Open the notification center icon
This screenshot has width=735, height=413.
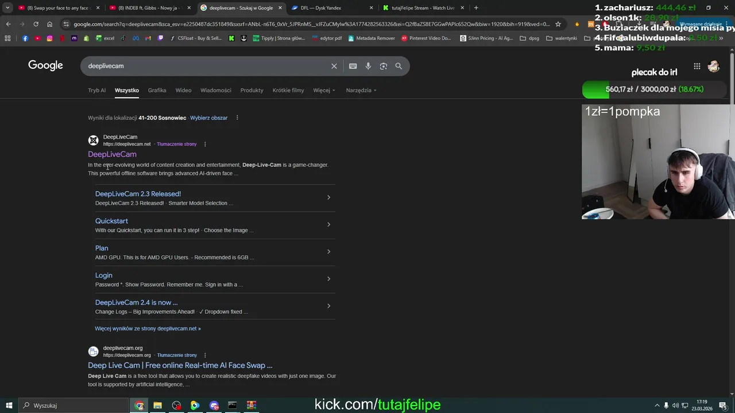pos(723,406)
